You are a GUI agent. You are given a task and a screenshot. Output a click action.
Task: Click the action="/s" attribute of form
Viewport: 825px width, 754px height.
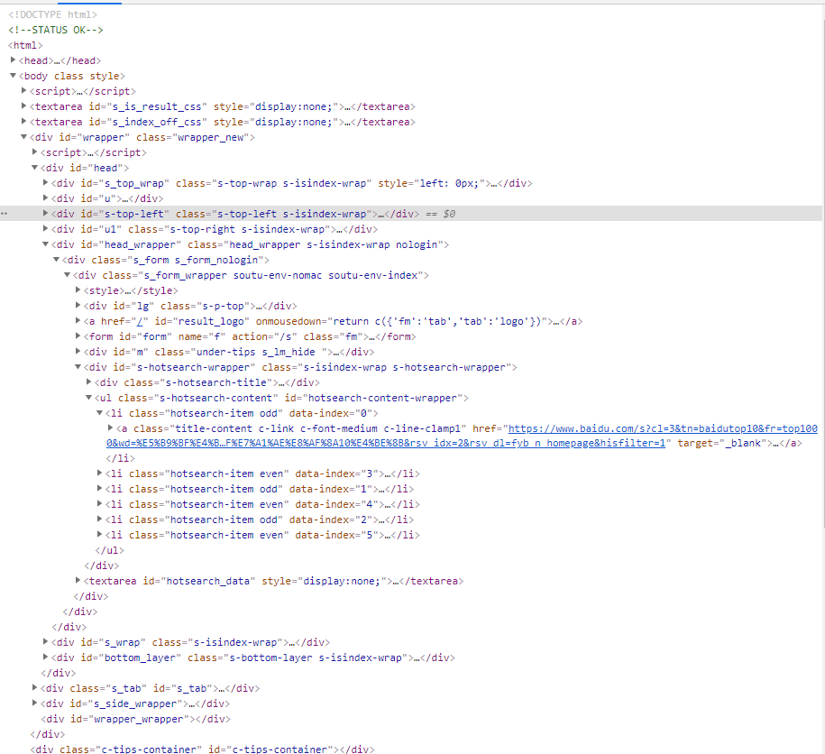[x=265, y=336]
